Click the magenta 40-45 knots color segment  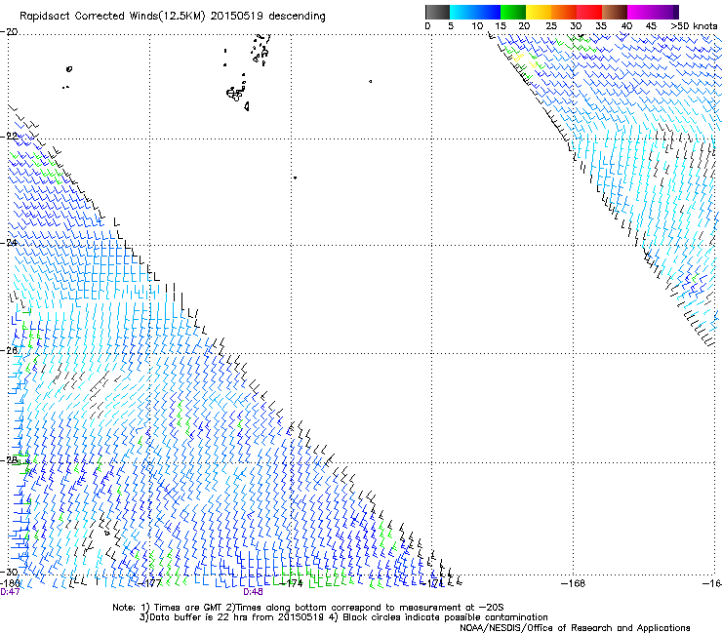[x=640, y=12]
